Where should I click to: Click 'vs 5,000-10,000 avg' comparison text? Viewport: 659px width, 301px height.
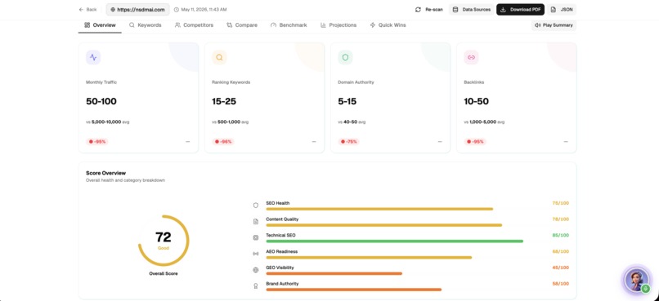[x=108, y=122]
